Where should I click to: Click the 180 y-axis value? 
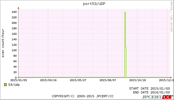pos(14,28)
